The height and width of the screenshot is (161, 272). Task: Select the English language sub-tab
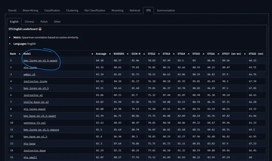[14, 22]
